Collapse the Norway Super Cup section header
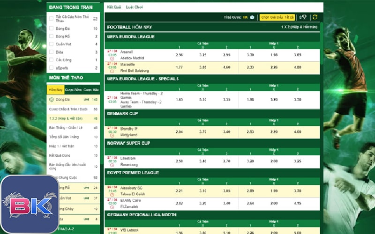Screen dimensions: 375x234 (212, 143)
